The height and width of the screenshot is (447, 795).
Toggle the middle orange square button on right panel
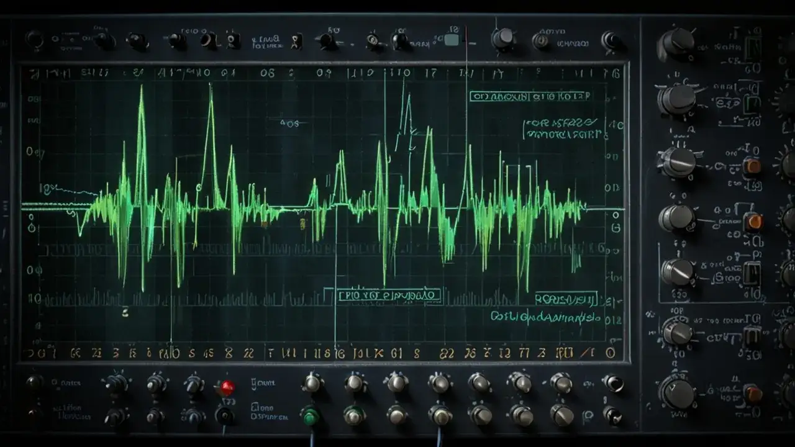754,221
